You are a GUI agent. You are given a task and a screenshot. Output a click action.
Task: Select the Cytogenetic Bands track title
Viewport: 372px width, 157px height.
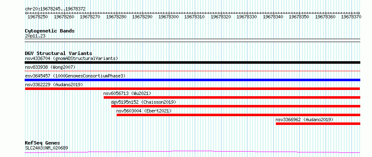click(50, 31)
